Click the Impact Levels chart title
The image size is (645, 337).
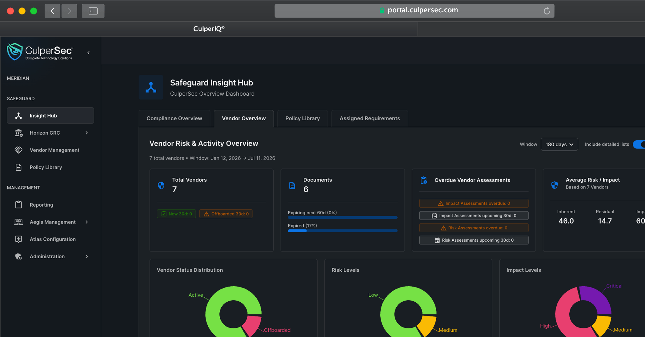click(x=524, y=270)
